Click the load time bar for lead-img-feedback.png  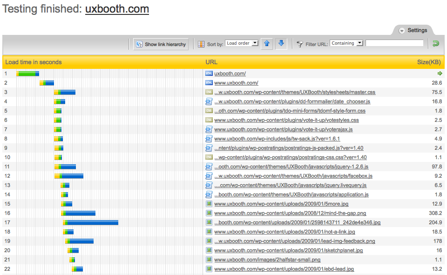tap(79, 241)
